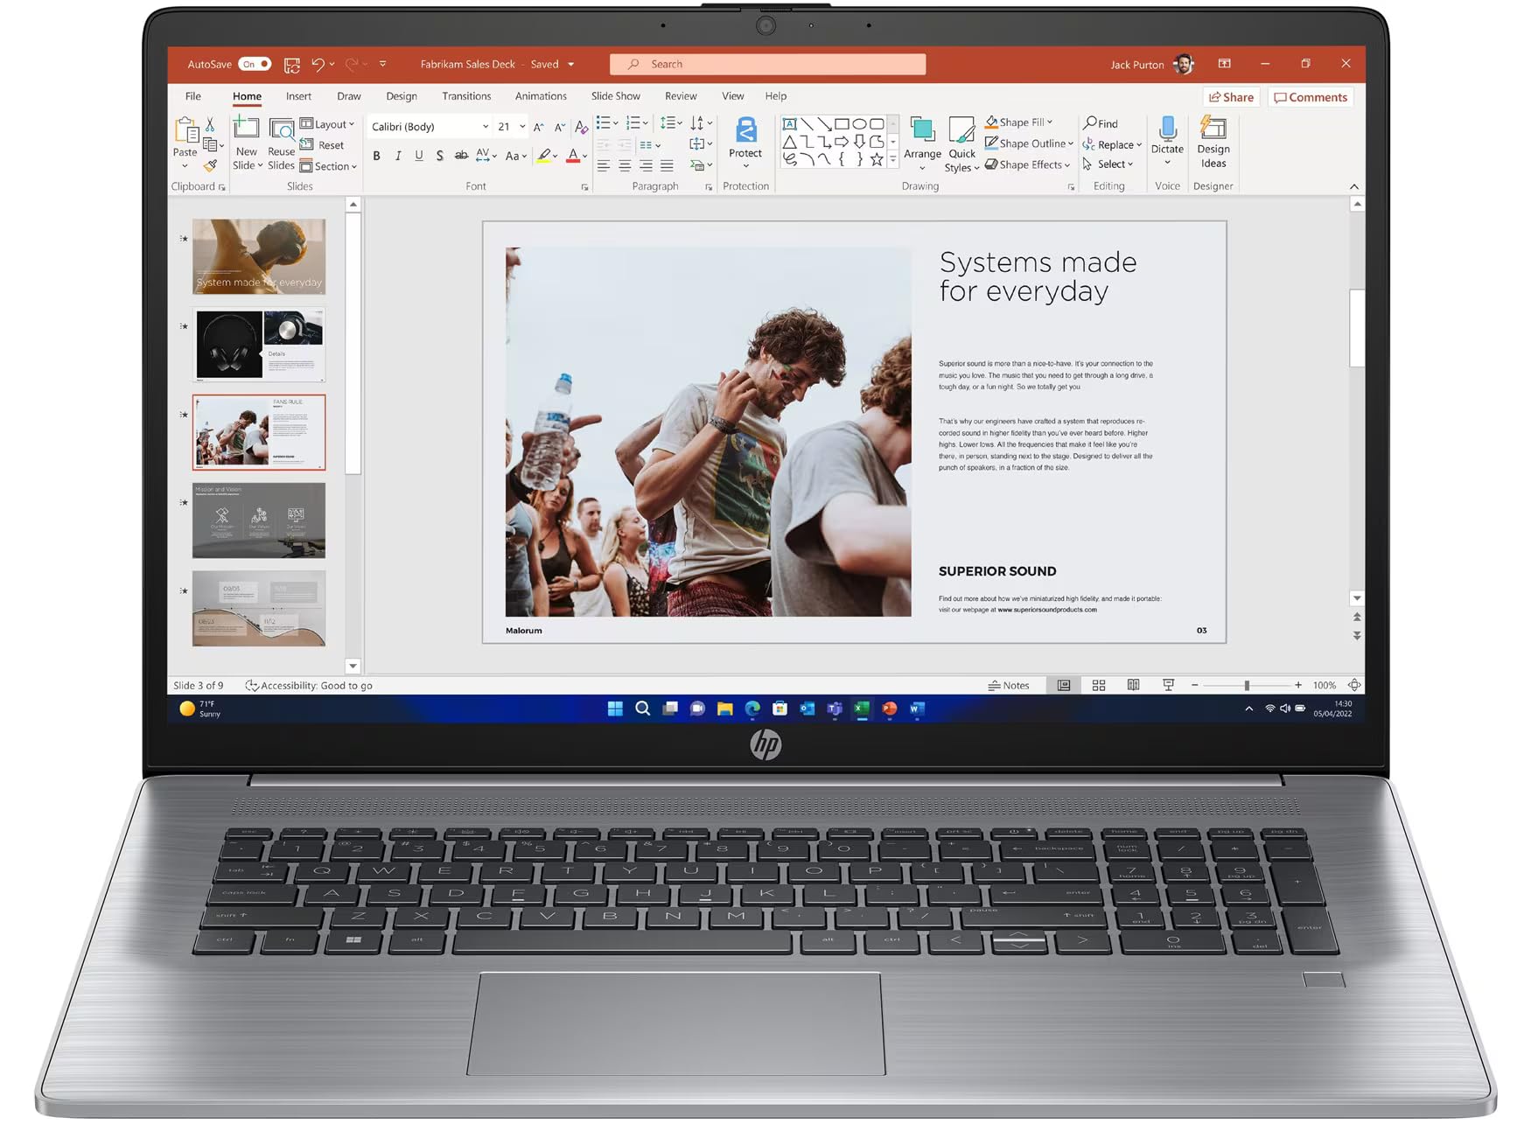Switch to Slide Sorter view
Screen dimensions: 1531x1124
(1098, 685)
